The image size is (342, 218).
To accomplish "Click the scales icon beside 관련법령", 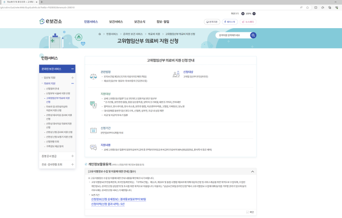I will click(93, 77).
